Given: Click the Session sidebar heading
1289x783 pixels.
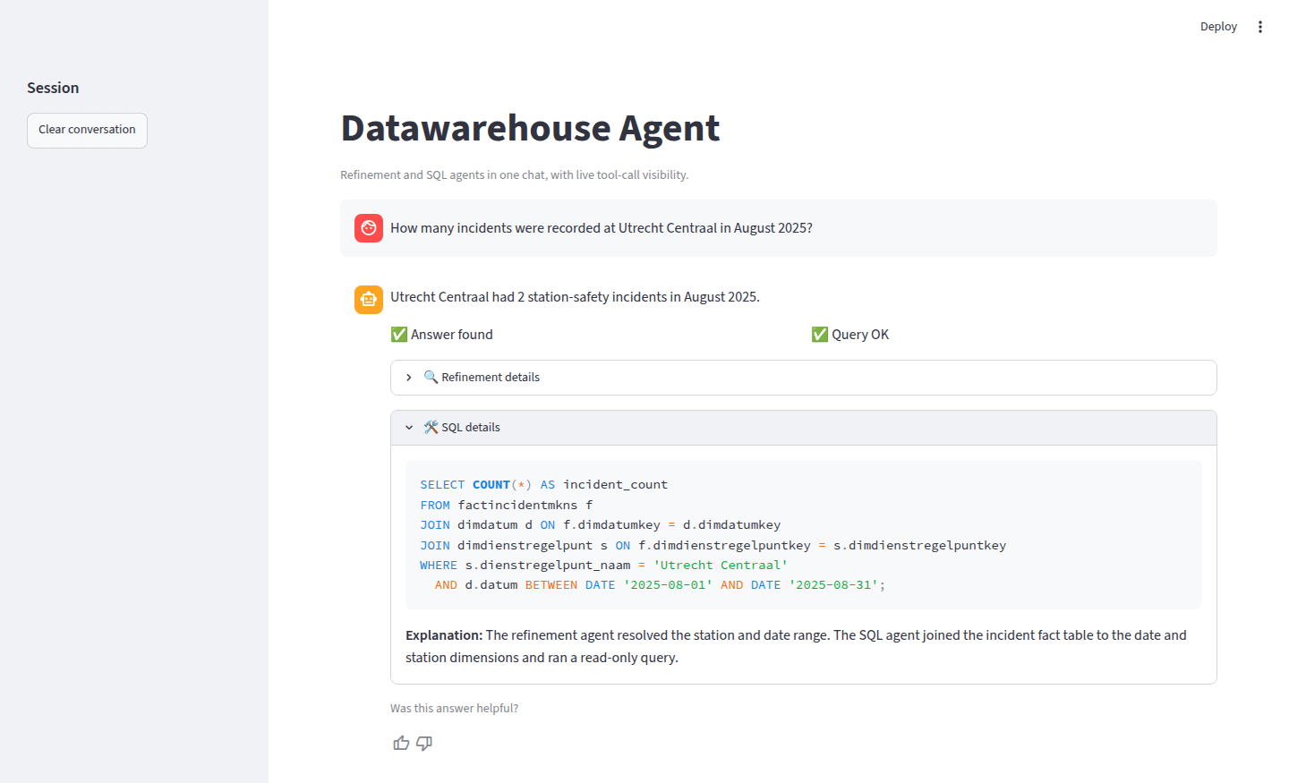Looking at the screenshot, I should (x=53, y=88).
